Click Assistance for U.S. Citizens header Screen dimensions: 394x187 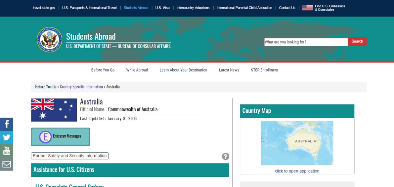tap(130, 170)
